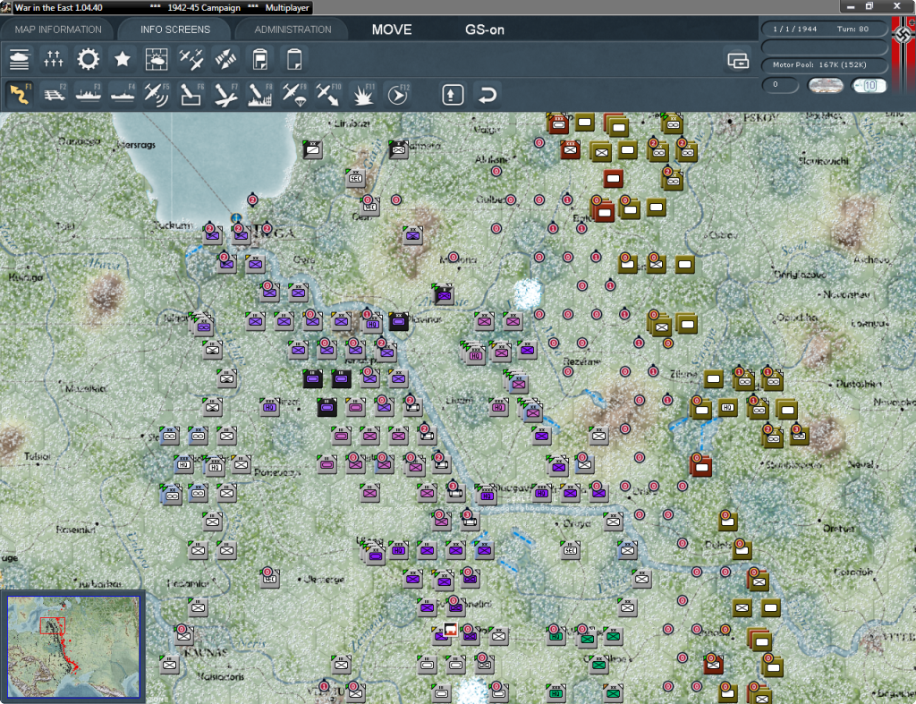Click the Jurbarkas town label
Image resolution: width=916 pixels, height=704 pixels.
(x=99, y=583)
